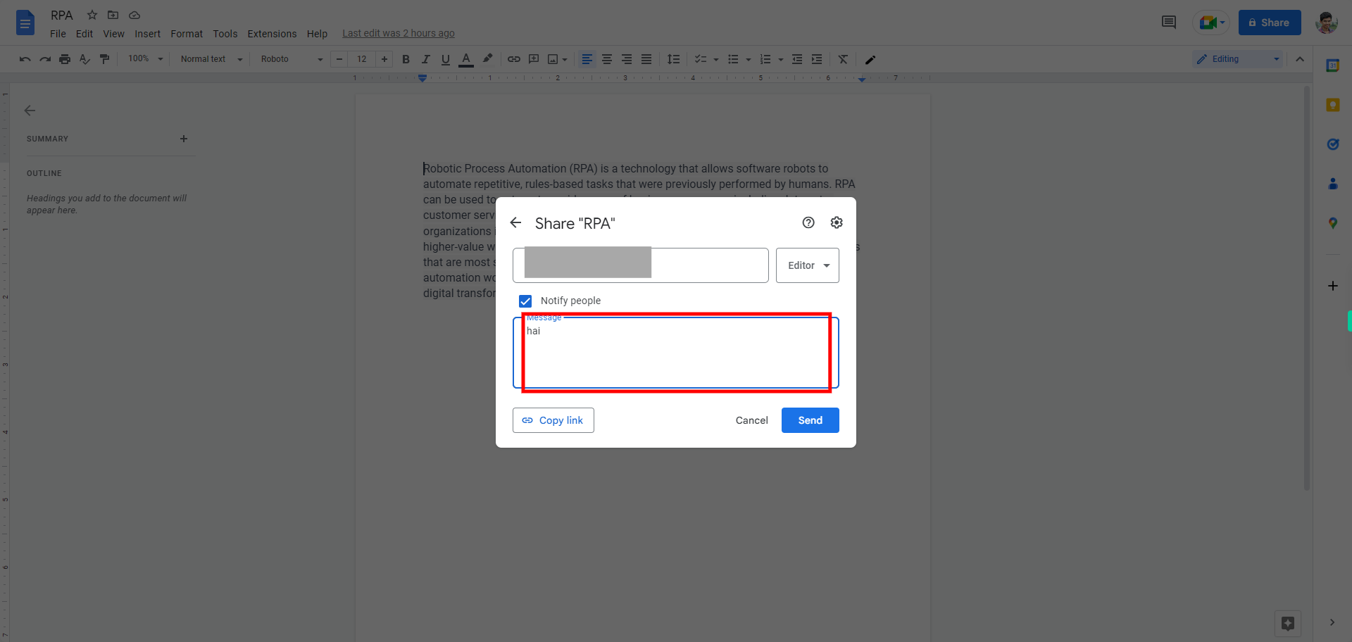
Task: Select center align
Action: (x=606, y=59)
